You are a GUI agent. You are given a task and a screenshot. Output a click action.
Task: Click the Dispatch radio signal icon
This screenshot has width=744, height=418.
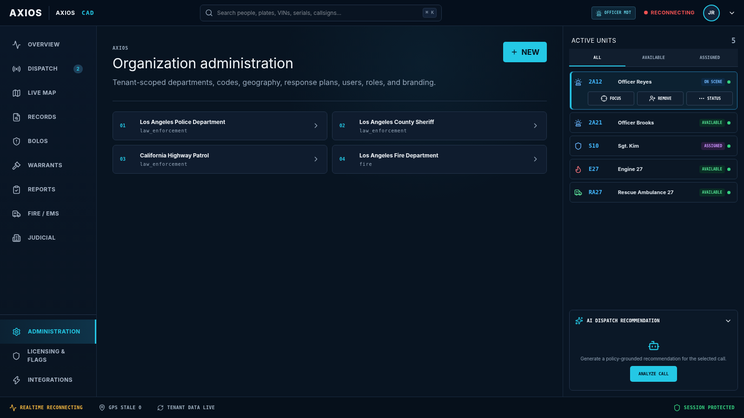coord(17,69)
